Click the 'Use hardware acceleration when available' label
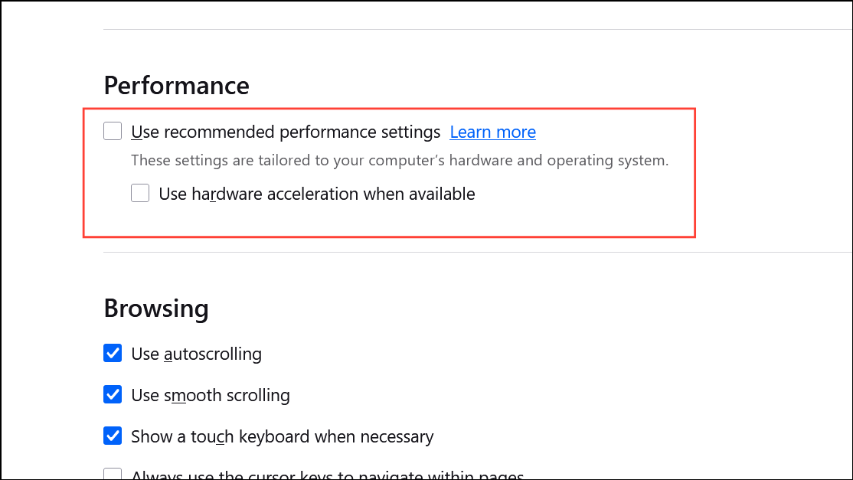 (316, 194)
